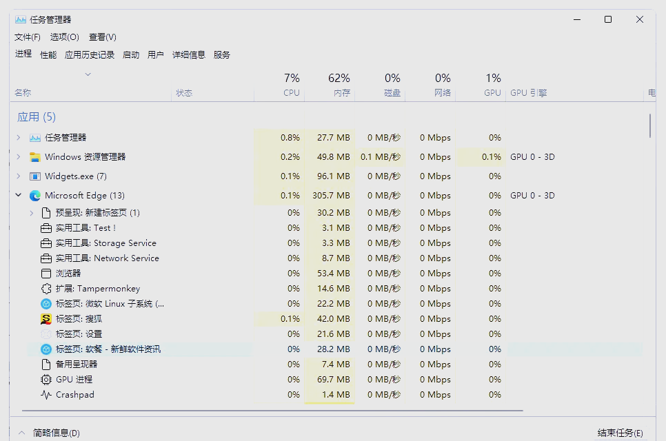
Task: Switch to the 性能 tab
Action: coord(48,54)
